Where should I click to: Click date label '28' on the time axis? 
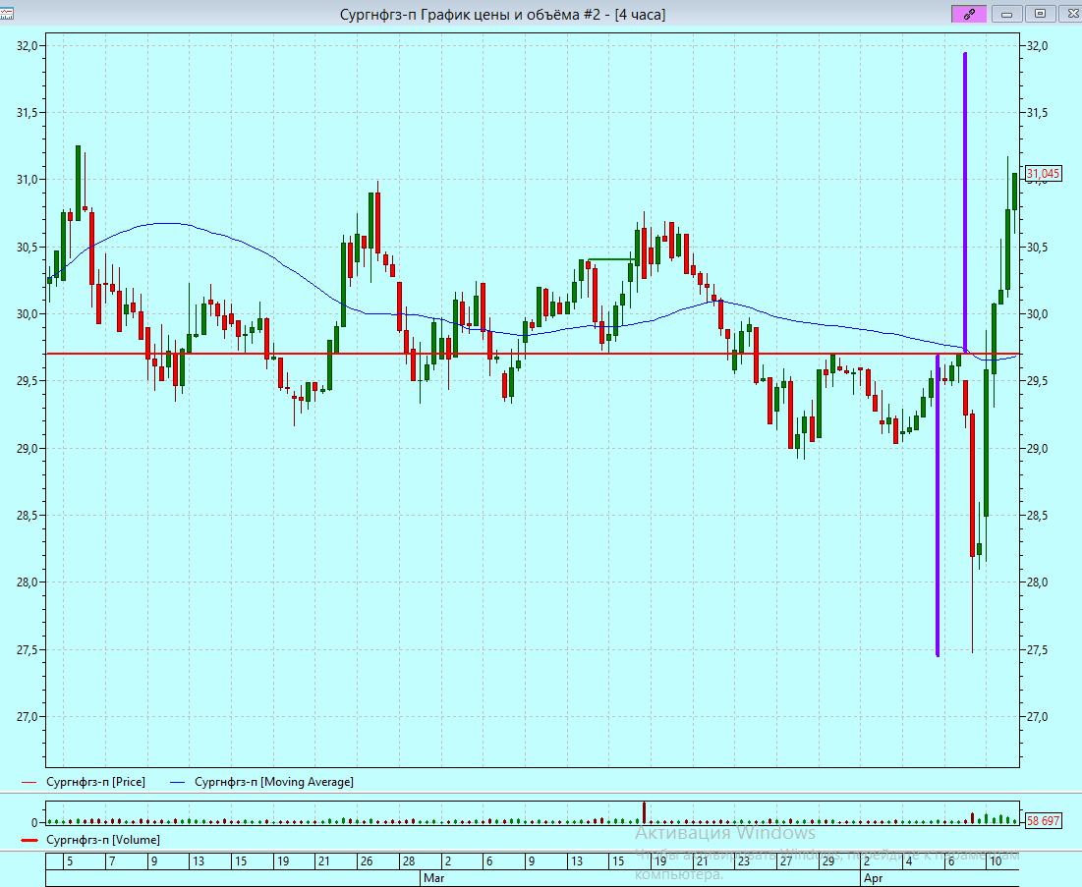click(x=409, y=860)
